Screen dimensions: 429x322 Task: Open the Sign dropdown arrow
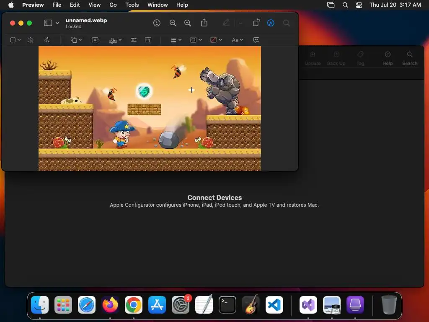tap(120, 40)
